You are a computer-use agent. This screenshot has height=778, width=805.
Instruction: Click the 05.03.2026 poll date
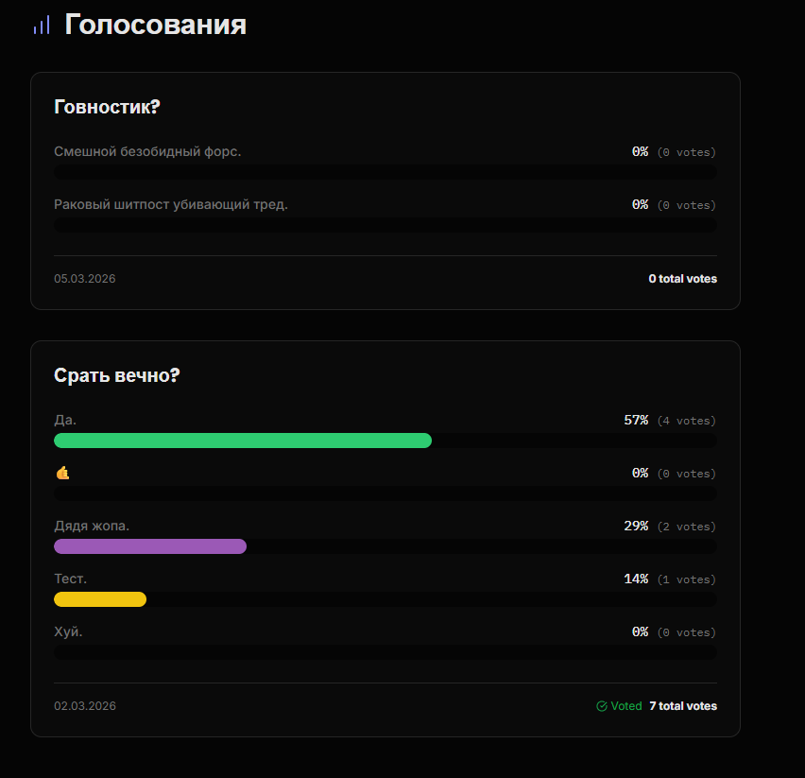click(x=85, y=279)
